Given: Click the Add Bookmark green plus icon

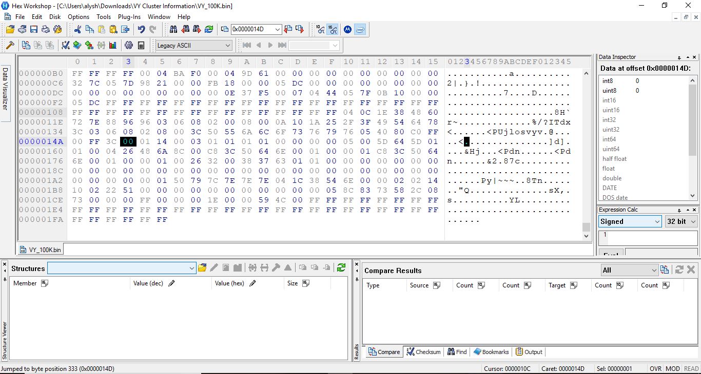Looking at the screenshot, I should [x=77, y=45].
